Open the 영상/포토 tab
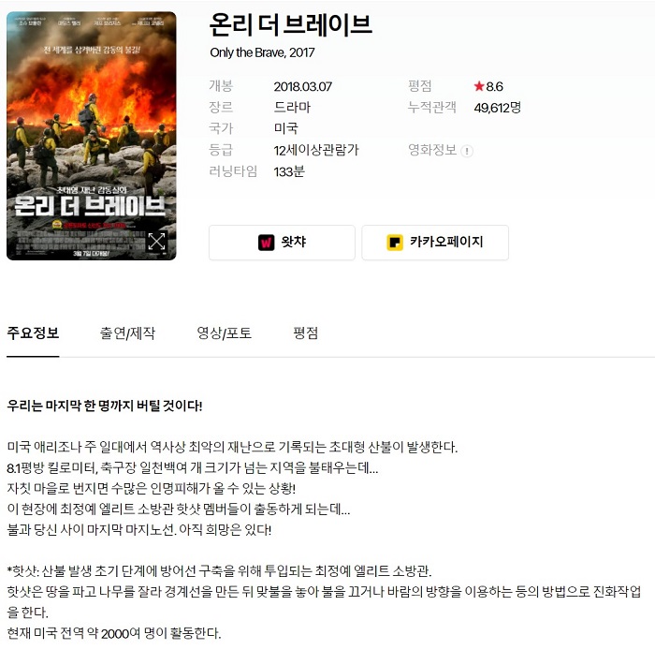The width and height of the screenshot is (655, 650). pyautogui.click(x=225, y=333)
